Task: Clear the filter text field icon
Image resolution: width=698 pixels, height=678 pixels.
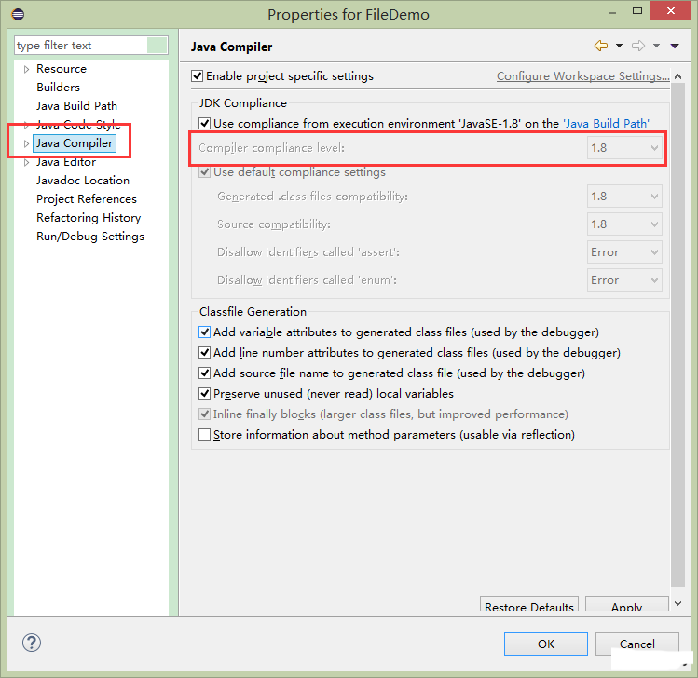Action: (x=157, y=46)
